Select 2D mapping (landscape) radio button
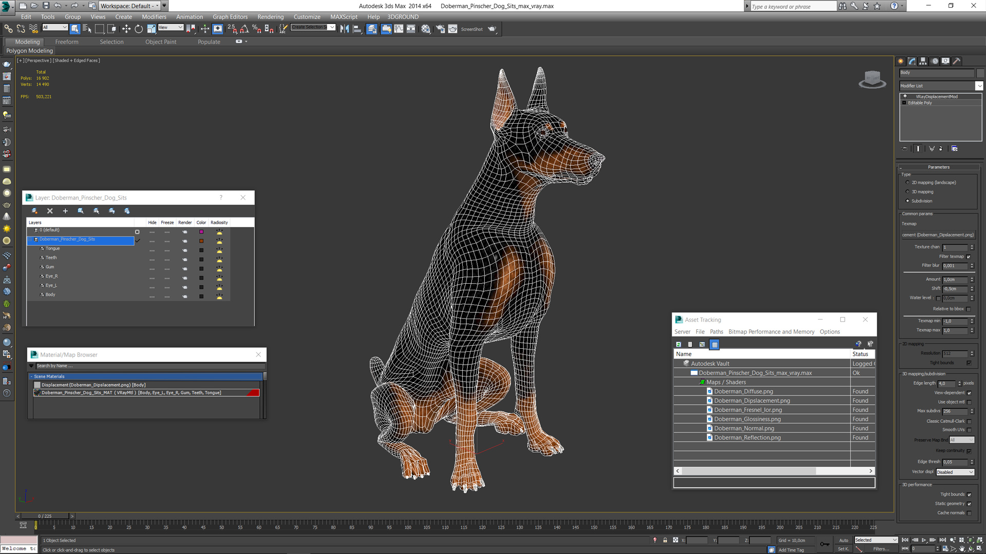Screen dimensions: 986x554 pyautogui.click(x=907, y=183)
